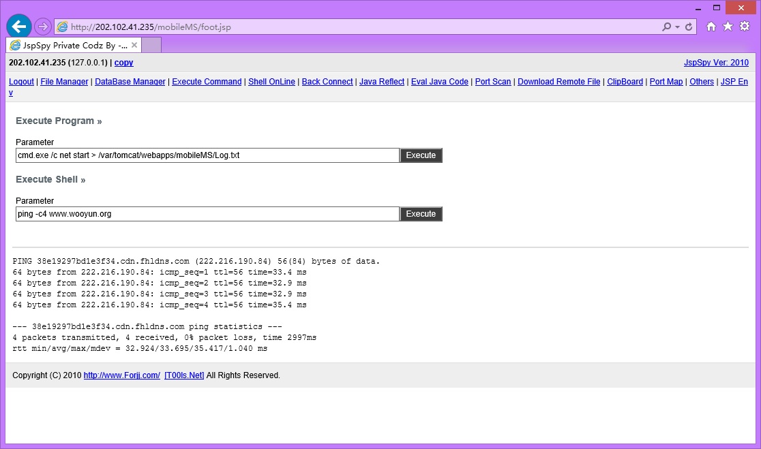Click the '4 packets transmitted' output line
Screen dimensions: 761x449
[x=164, y=337]
